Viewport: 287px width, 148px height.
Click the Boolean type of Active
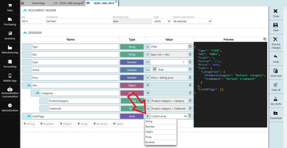pos(132,70)
